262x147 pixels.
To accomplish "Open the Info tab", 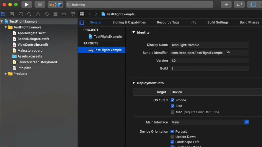I will click(x=193, y=22).
